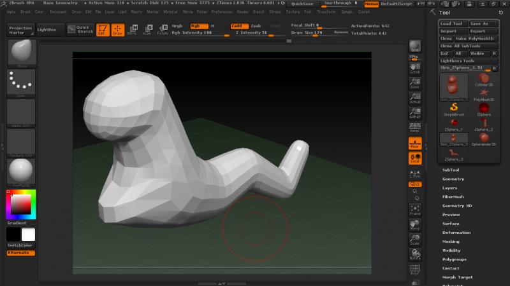This screenshot has width=510, height=286.
Task: Open the Render menu
Action: pos(243,11)
